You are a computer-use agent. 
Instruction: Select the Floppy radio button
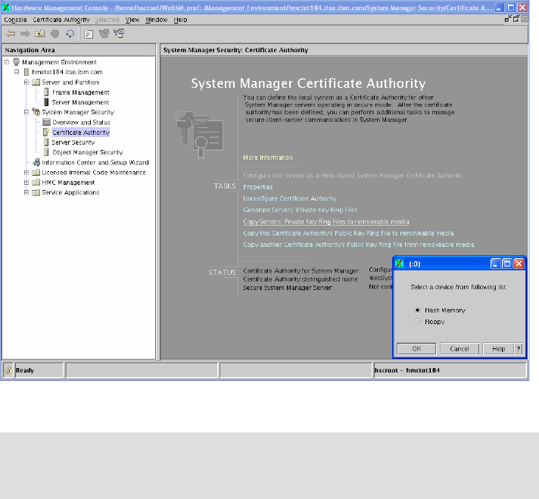pos(417,322)
